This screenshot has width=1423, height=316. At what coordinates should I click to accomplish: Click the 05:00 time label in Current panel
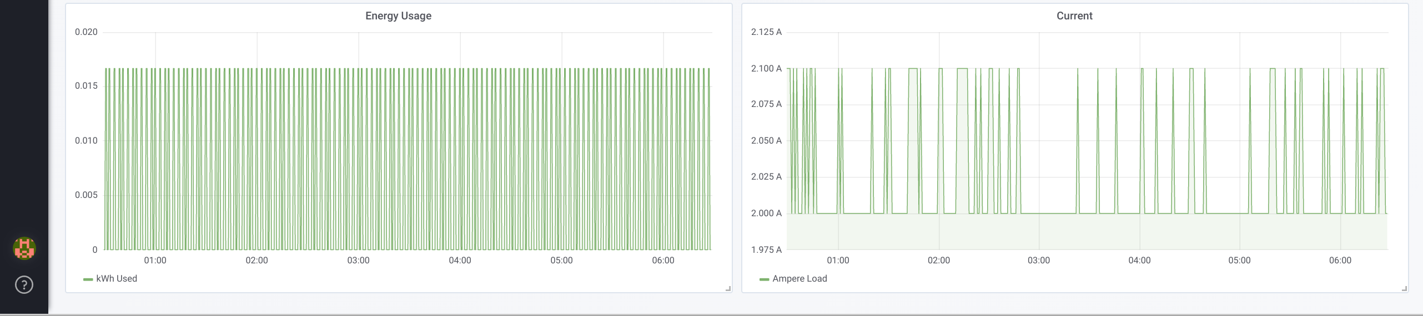[x=1240, y=261]
